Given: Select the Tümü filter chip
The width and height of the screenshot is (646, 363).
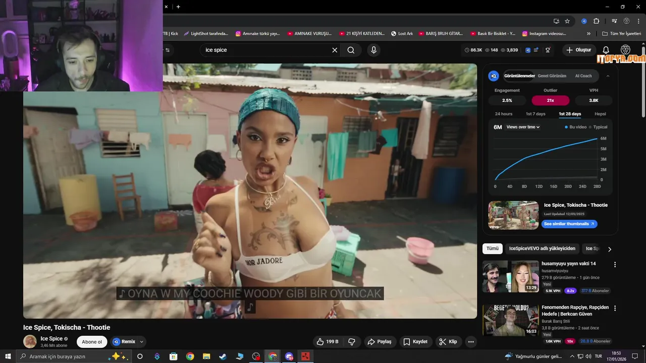Looking at the screenshot, I should pyautogui.click(x=492, y=249).
